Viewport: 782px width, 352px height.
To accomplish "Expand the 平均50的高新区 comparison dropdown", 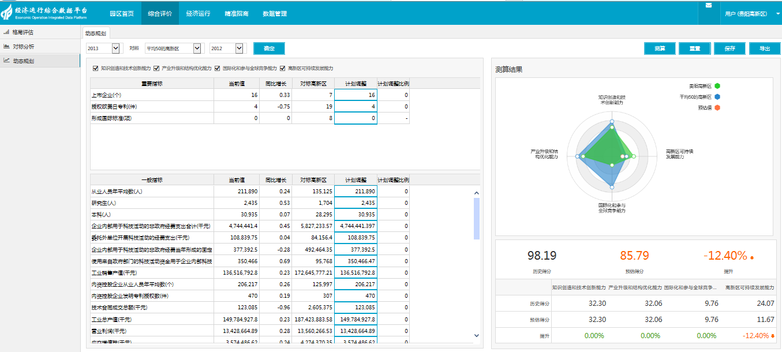I will 174,48.
